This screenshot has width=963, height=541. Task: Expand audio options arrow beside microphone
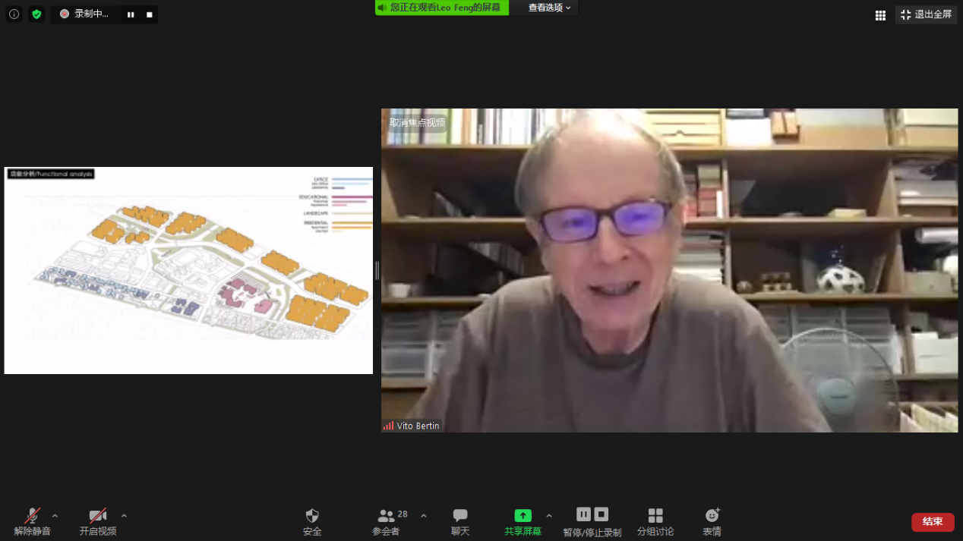click(x=55, y=516)
